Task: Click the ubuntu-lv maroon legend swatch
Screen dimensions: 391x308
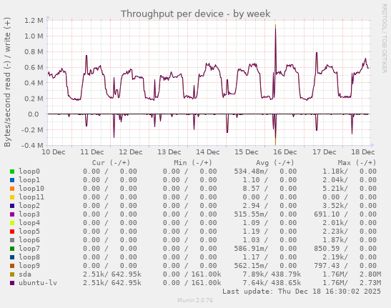Action: coord(12,283)
